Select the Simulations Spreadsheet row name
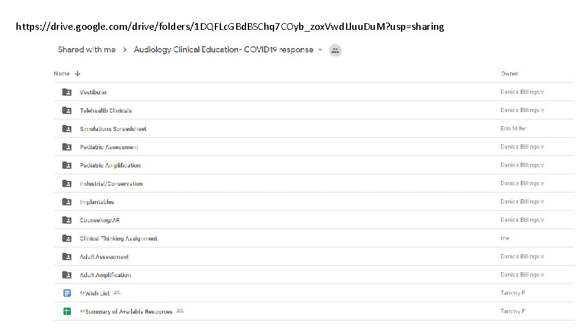The width and height of the screenshot is (586, 329). click(x=114, y=129)
